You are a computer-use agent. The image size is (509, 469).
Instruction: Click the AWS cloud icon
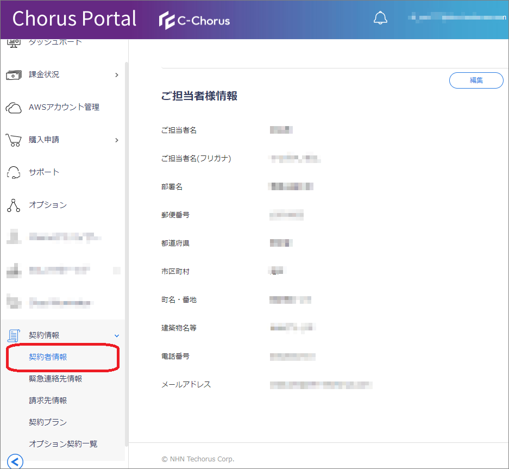[x=14, y=108]
